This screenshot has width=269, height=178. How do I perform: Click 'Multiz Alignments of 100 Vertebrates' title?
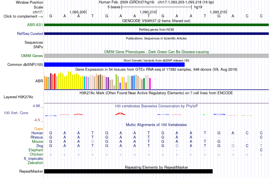[156, 125]
